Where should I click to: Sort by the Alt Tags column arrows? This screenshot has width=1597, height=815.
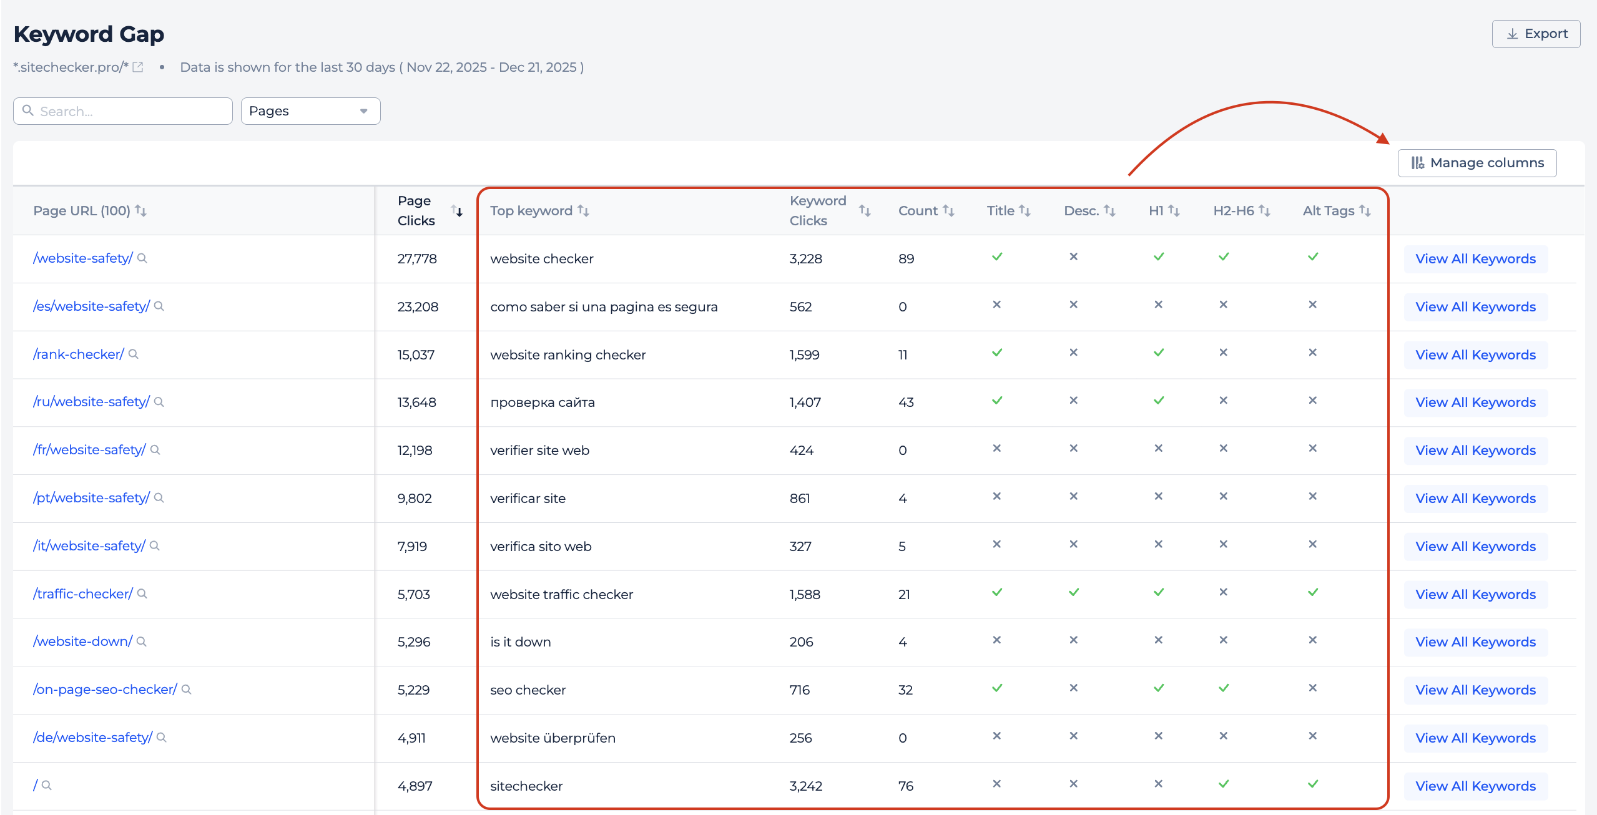point(1365,211)
